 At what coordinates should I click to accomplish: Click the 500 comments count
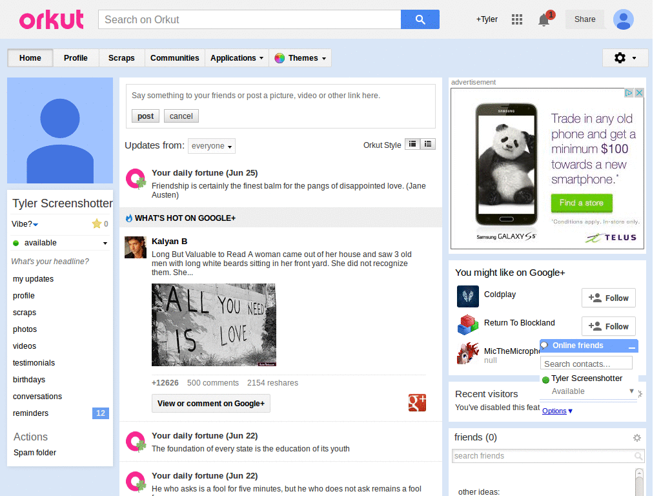click(x=213, y=383)
